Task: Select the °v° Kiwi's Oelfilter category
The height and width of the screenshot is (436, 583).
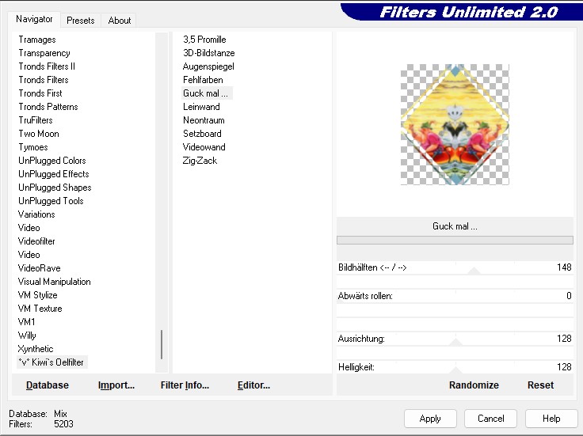Action: [51, 362]
